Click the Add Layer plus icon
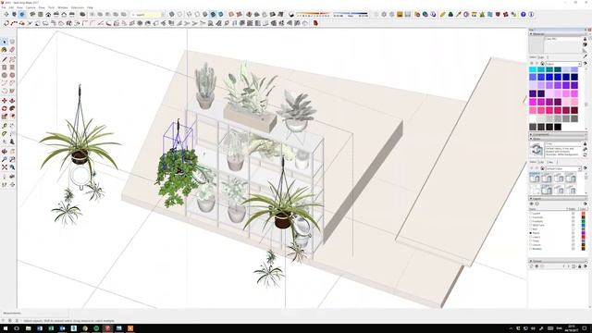Viewport: 592px width, 333px height. coord(532,203)
